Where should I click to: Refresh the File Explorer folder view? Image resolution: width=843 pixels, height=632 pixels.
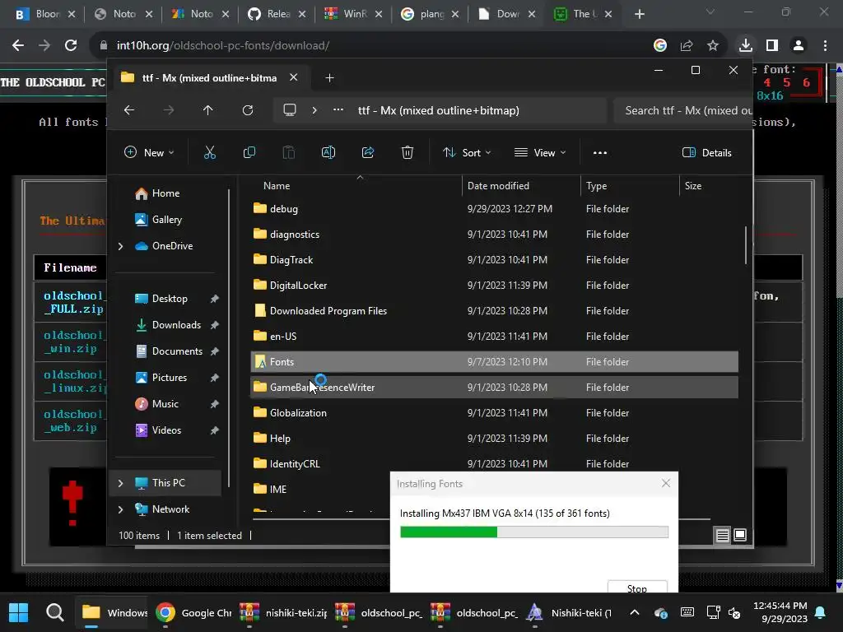point(248,110)
